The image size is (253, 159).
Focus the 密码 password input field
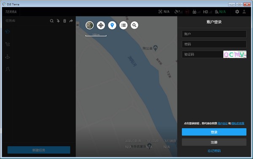tap(214, 44)
